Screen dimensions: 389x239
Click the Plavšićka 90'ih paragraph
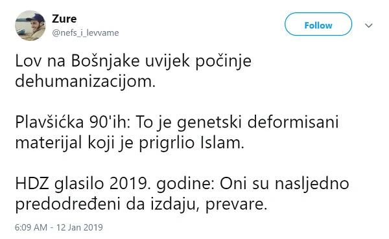pos(177,133)
